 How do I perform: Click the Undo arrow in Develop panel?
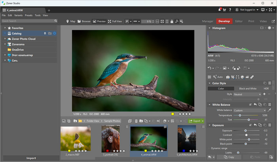click(210, 68)
